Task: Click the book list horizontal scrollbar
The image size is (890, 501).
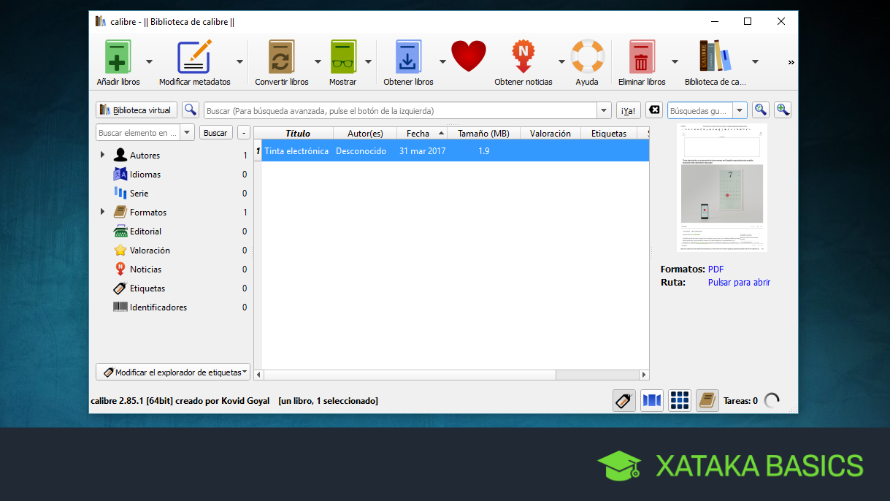Action: tap(451, 375)
